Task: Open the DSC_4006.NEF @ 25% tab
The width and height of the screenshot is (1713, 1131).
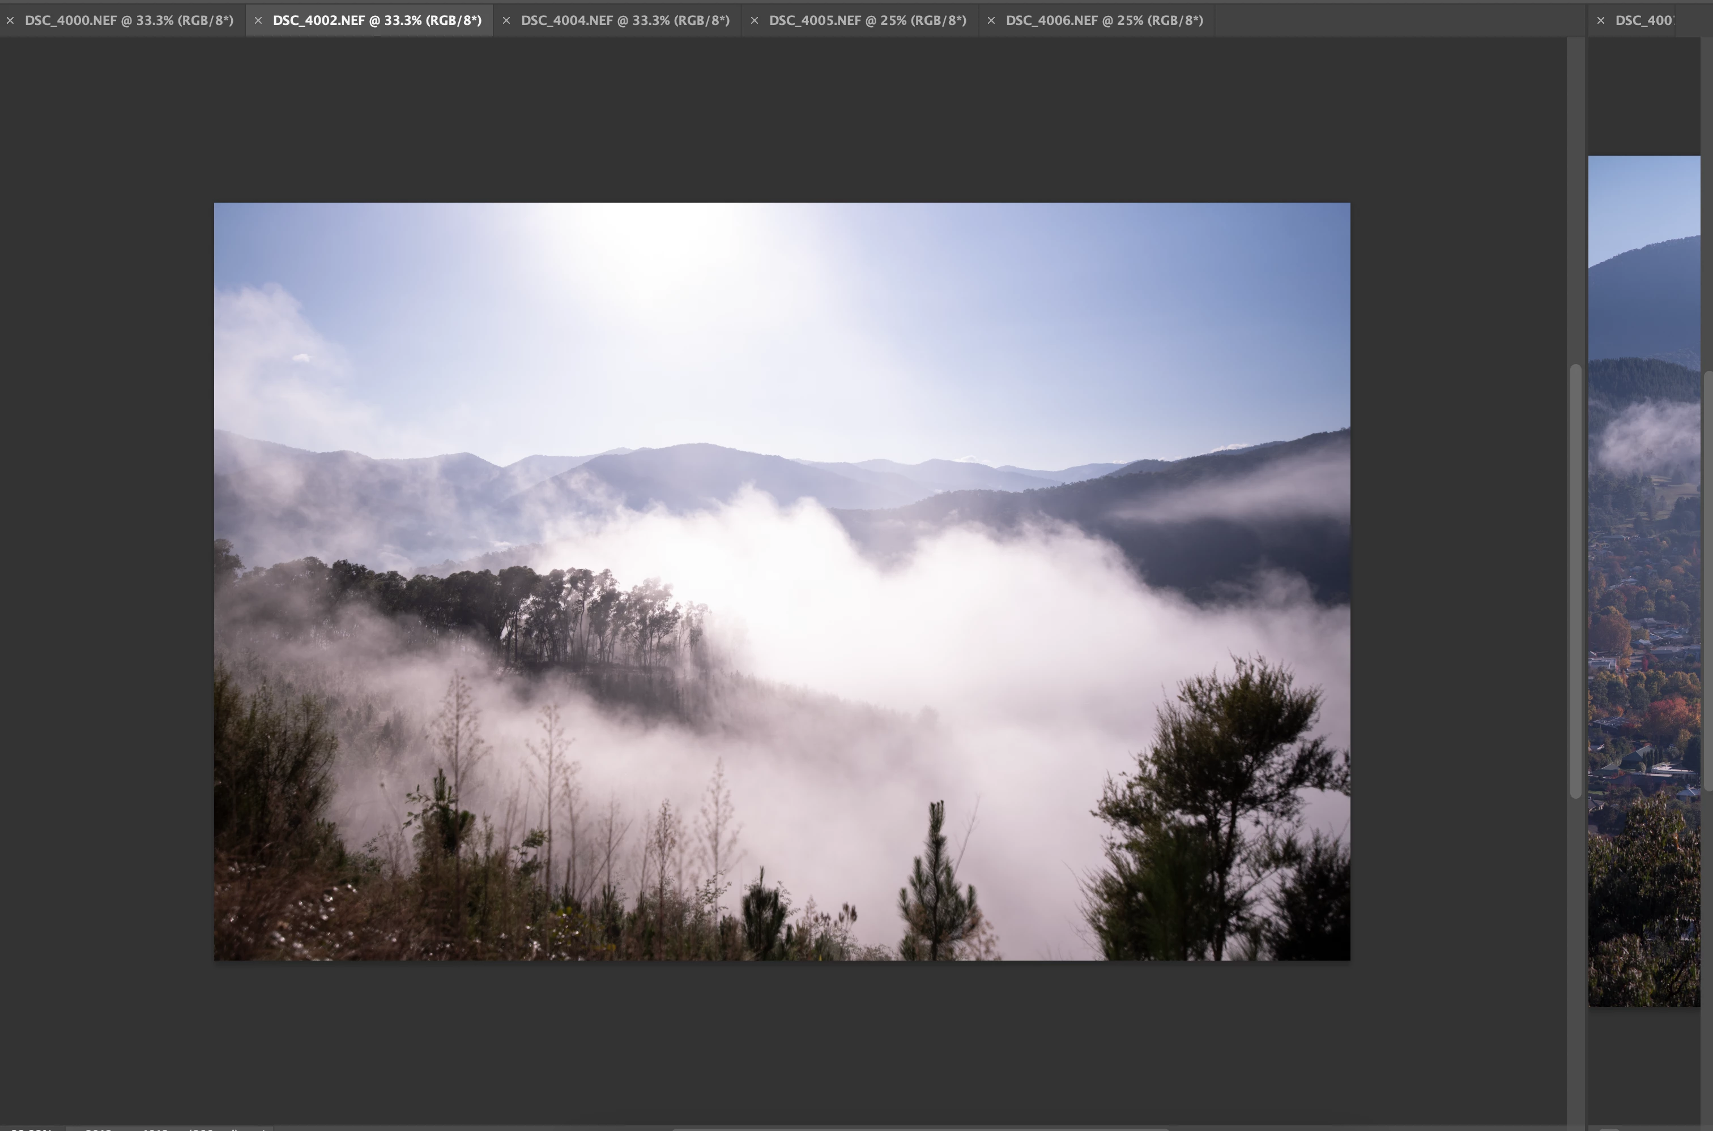Action: pyautogui.click(x=1103, y=21)
